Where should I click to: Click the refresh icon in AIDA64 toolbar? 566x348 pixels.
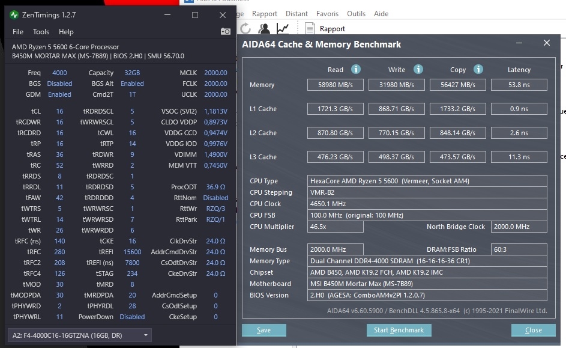click(245, 28)
